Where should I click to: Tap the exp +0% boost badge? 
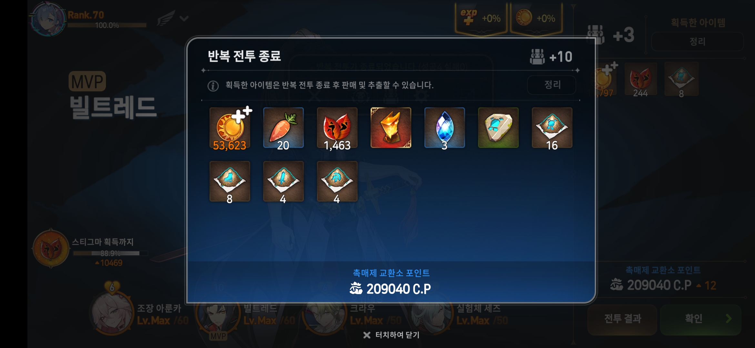481,19
